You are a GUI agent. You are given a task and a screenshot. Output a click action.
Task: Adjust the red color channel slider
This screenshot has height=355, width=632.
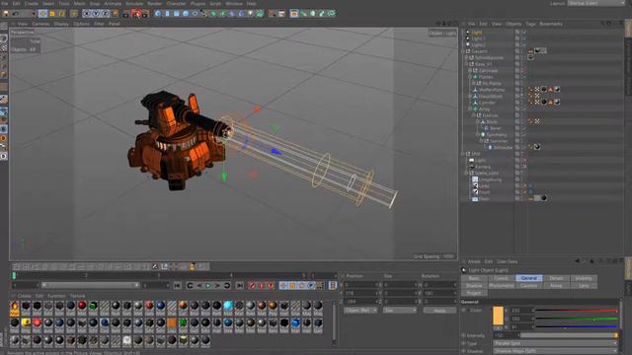[x=577, y=311]
